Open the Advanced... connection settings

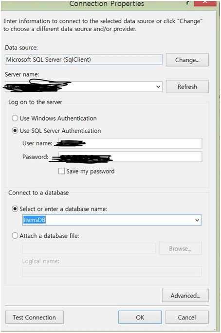[x=185, y=296]
